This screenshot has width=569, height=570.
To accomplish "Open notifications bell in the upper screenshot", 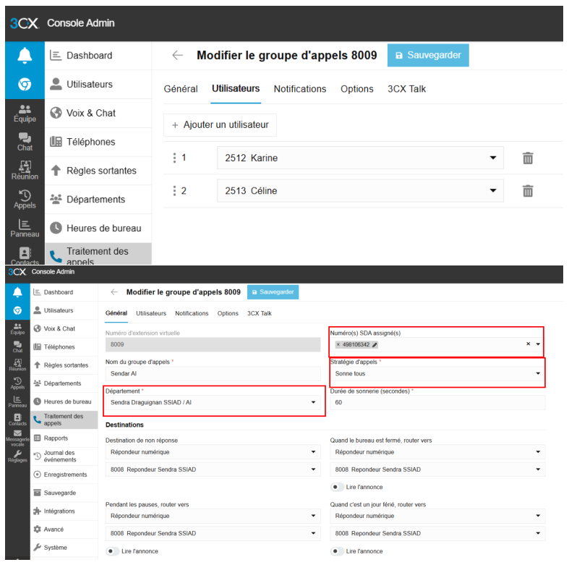I will [25, 56].
